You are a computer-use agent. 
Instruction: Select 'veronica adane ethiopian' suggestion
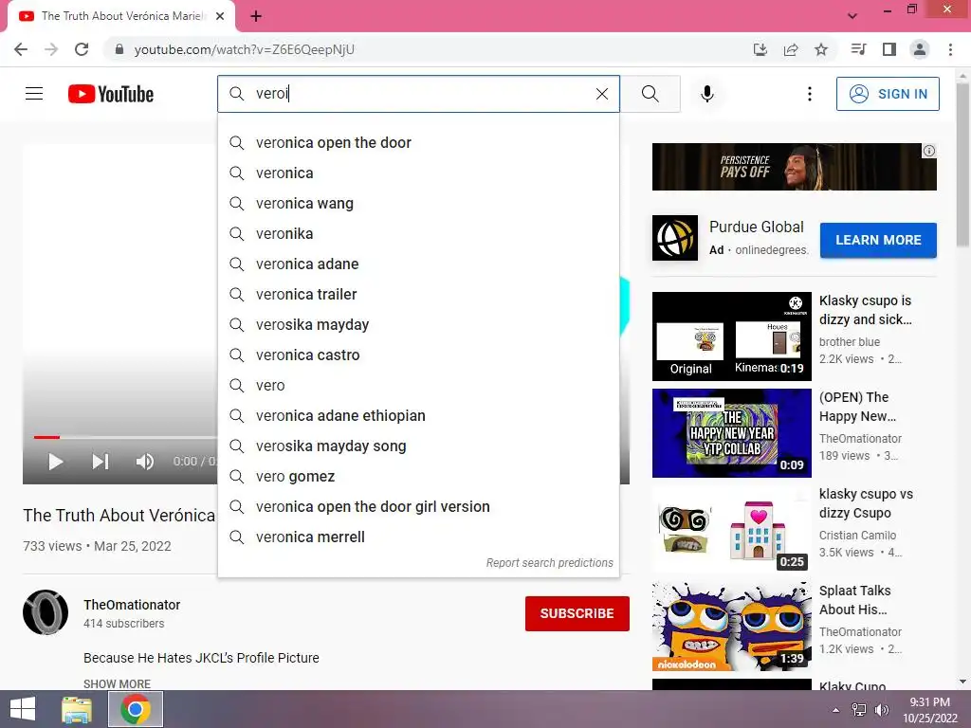(418, 415)
